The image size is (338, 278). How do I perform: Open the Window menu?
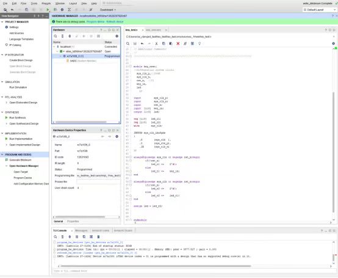[60, 4]
